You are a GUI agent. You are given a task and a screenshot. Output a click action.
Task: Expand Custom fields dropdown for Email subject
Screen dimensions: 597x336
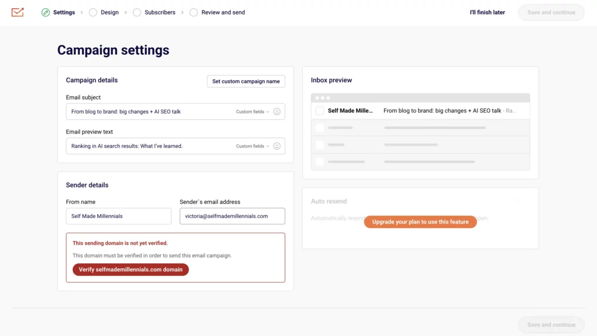(x=252, y=112)
